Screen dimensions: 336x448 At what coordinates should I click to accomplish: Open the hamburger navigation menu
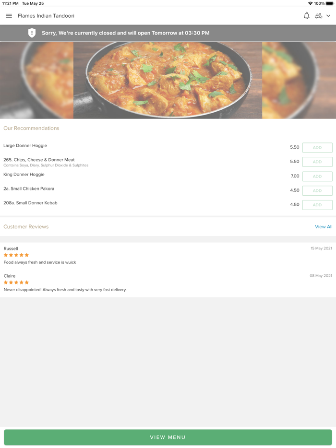click(9, 15)
